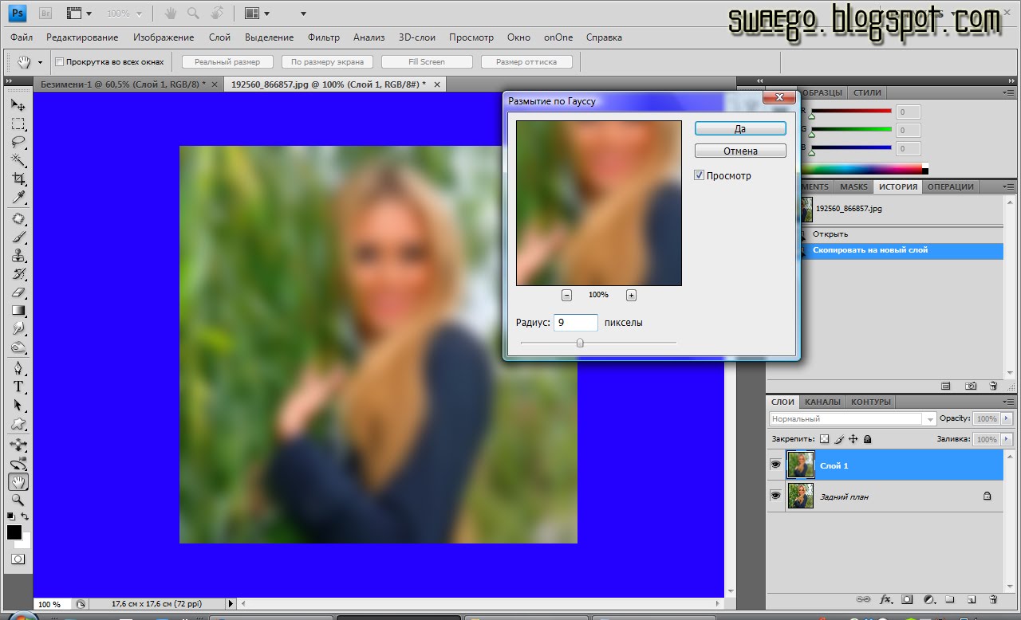Toggle lock all for layer
The image size is (1021, 620).
pos(868,439)
